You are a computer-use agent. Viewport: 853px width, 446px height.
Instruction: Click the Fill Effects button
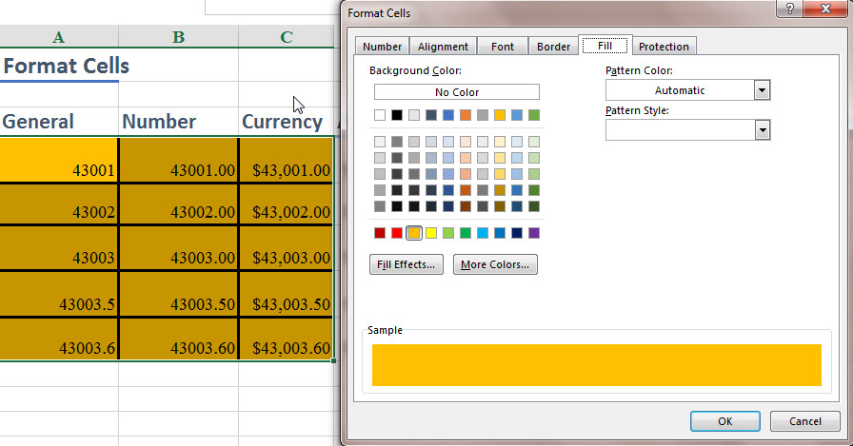[407, 264]
